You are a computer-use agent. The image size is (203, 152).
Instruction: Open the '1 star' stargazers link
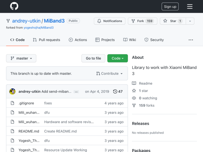coord(143,91)
